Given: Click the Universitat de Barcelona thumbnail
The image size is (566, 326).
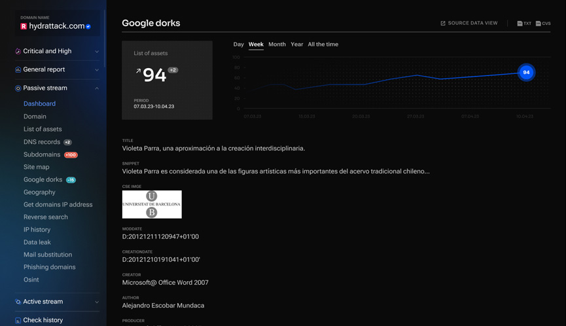Looking at the screenshot, I should tap(152, 204).
